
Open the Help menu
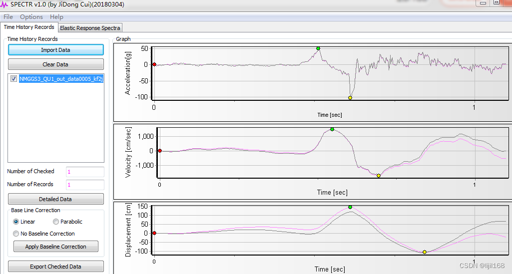[56, 17]
